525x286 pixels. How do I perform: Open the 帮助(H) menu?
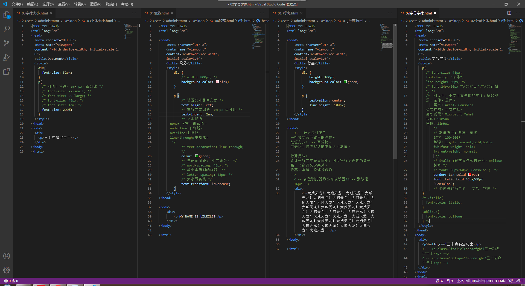(x=127, y=4)
